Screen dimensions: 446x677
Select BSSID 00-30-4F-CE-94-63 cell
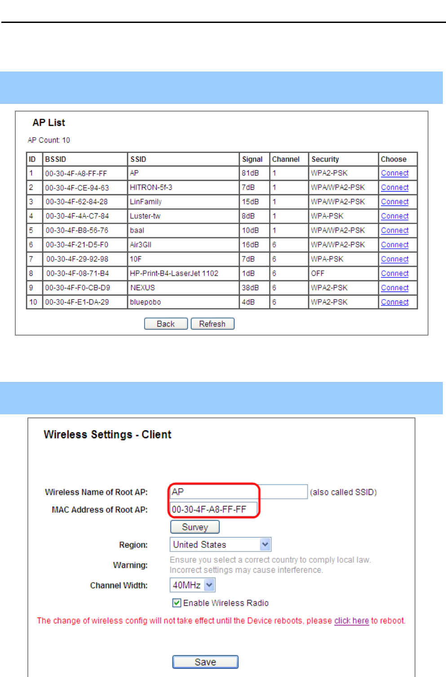[x=85, y=188]
